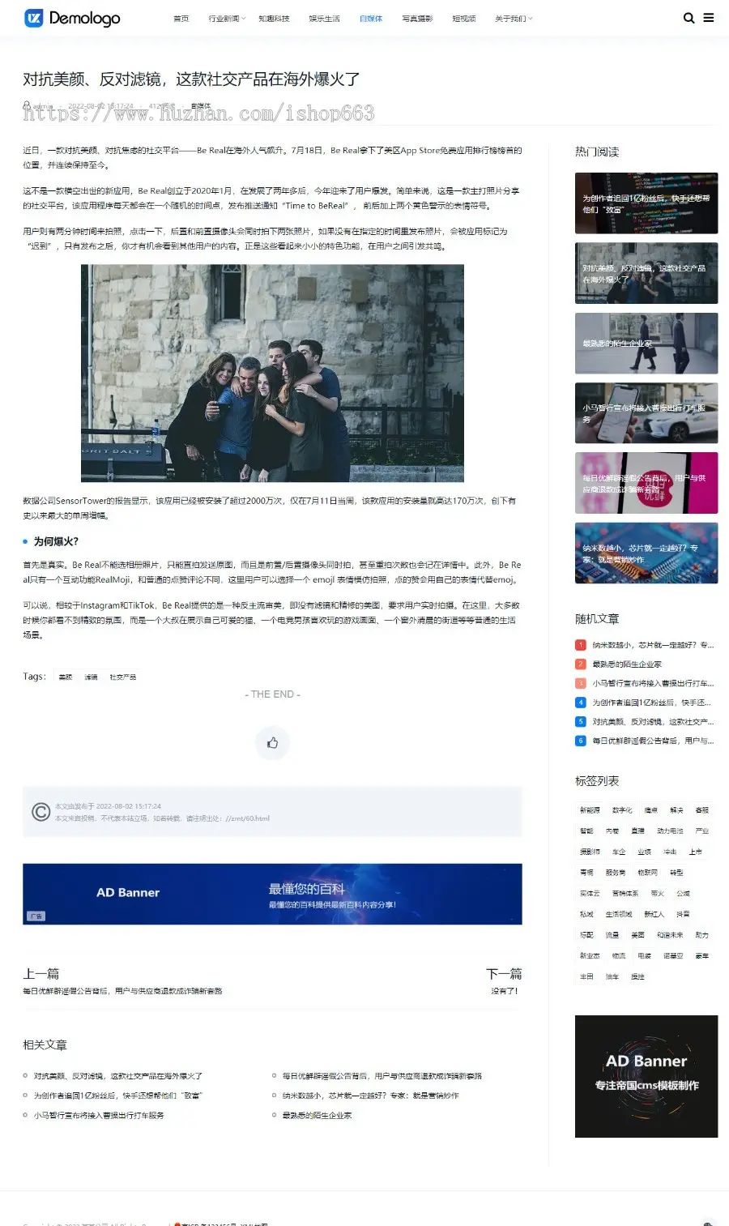Image resolution: width=729 pixels, height=1226 pixels.
Task: Select tag 豪车 in the tag list
Action: 701,956
